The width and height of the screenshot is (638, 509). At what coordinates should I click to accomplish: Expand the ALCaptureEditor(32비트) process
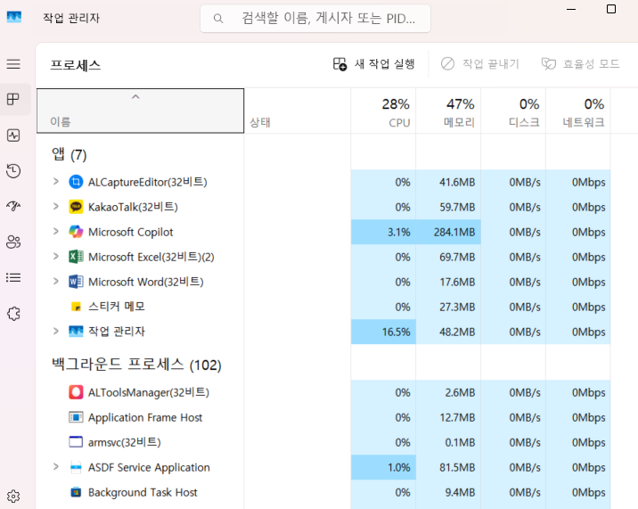coord(56,182)
